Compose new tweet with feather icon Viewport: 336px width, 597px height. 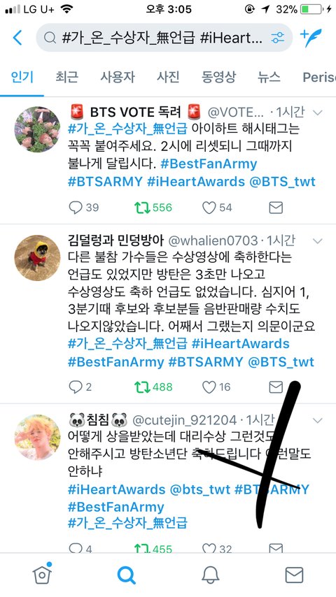(x=311, y=37)
